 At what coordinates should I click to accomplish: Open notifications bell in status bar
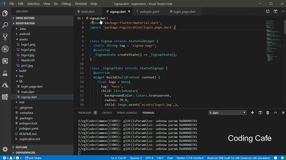coord(282,158)
